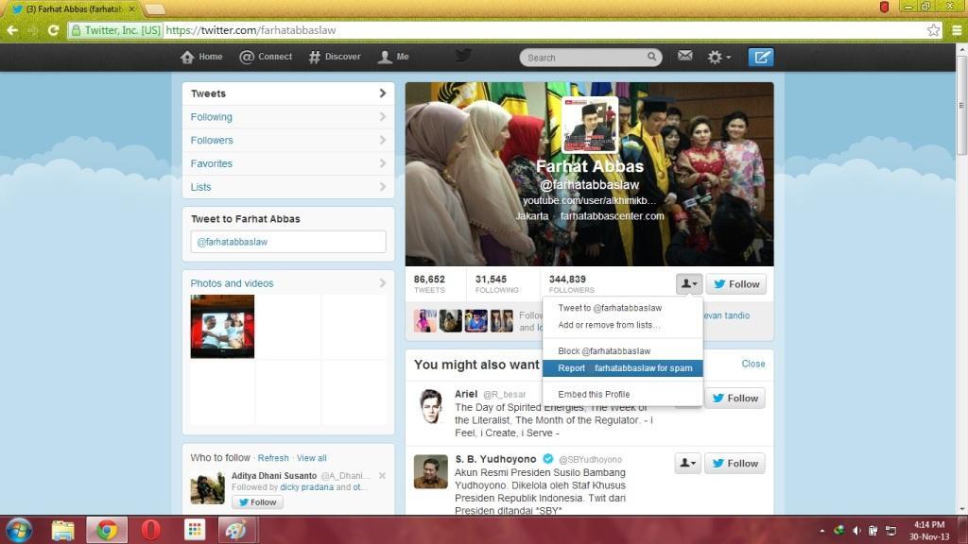968x544 pixels.
Task: Follow Aditya Dhani Susanto
Action: point(257,502)
